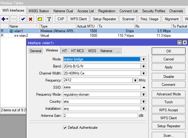Open the Security Profiles tab

(154, 11)
